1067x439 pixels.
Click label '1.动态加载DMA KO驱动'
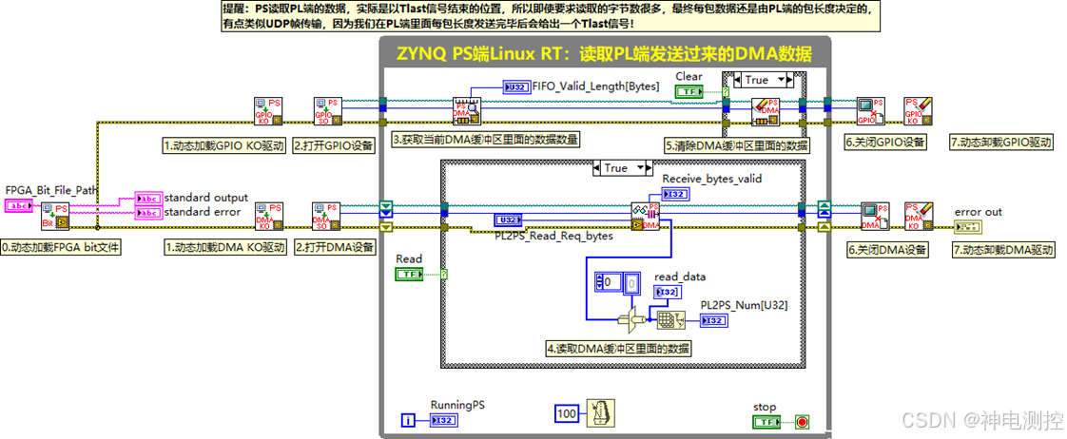(x=223, y=248)
